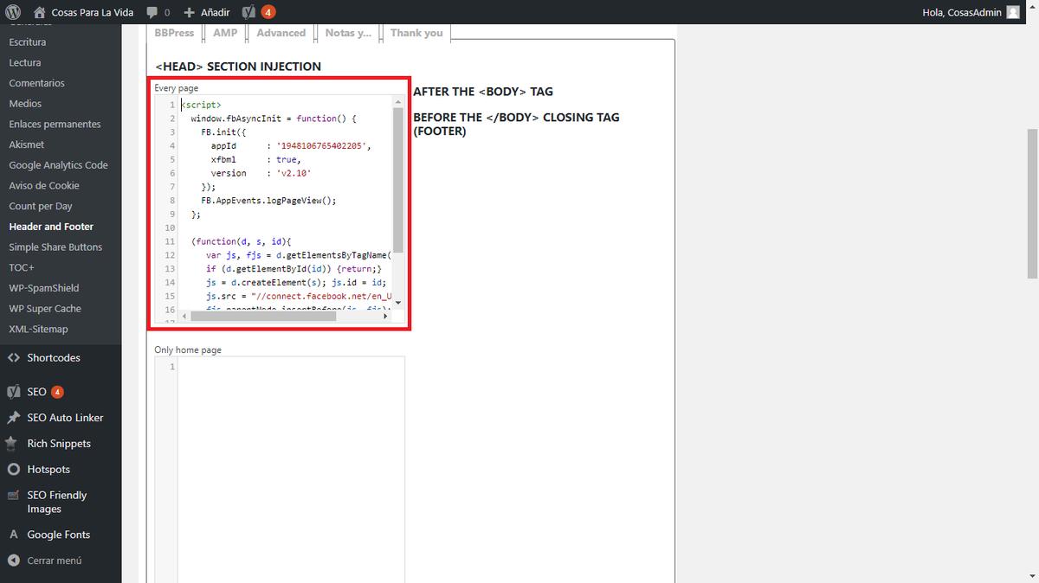The height and width of the screenshot is (583, 1039).
Task: Open the comments bubble icon
Action: (152, 12)
